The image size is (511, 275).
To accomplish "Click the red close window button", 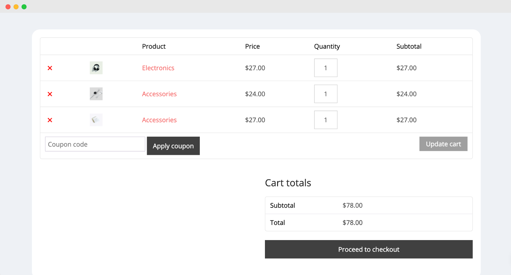I will tap(8, 7).
